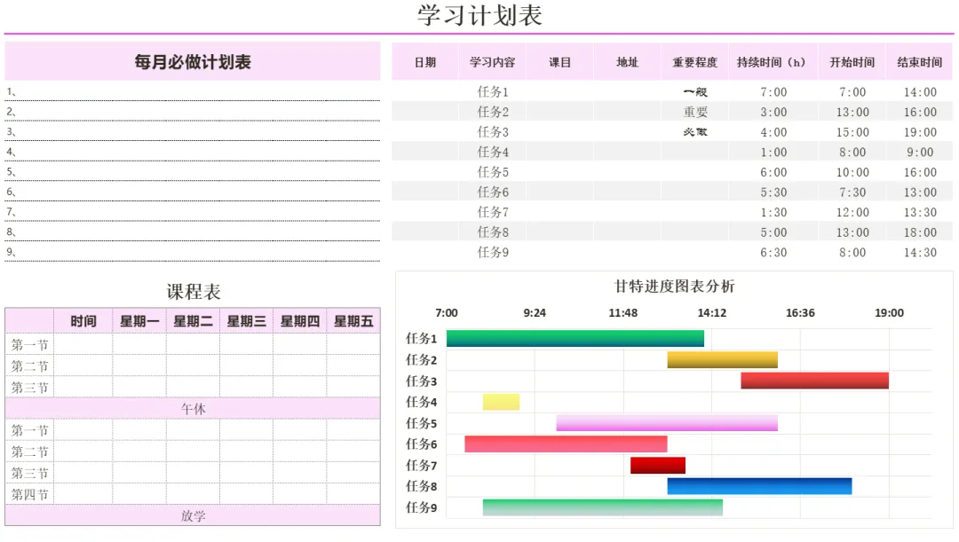Select the 课目 column header
This screenshot has width=959, height=542.
559,62
